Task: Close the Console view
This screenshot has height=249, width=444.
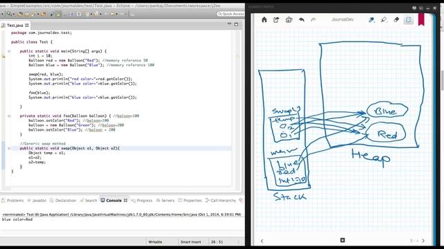Action: 126,201
